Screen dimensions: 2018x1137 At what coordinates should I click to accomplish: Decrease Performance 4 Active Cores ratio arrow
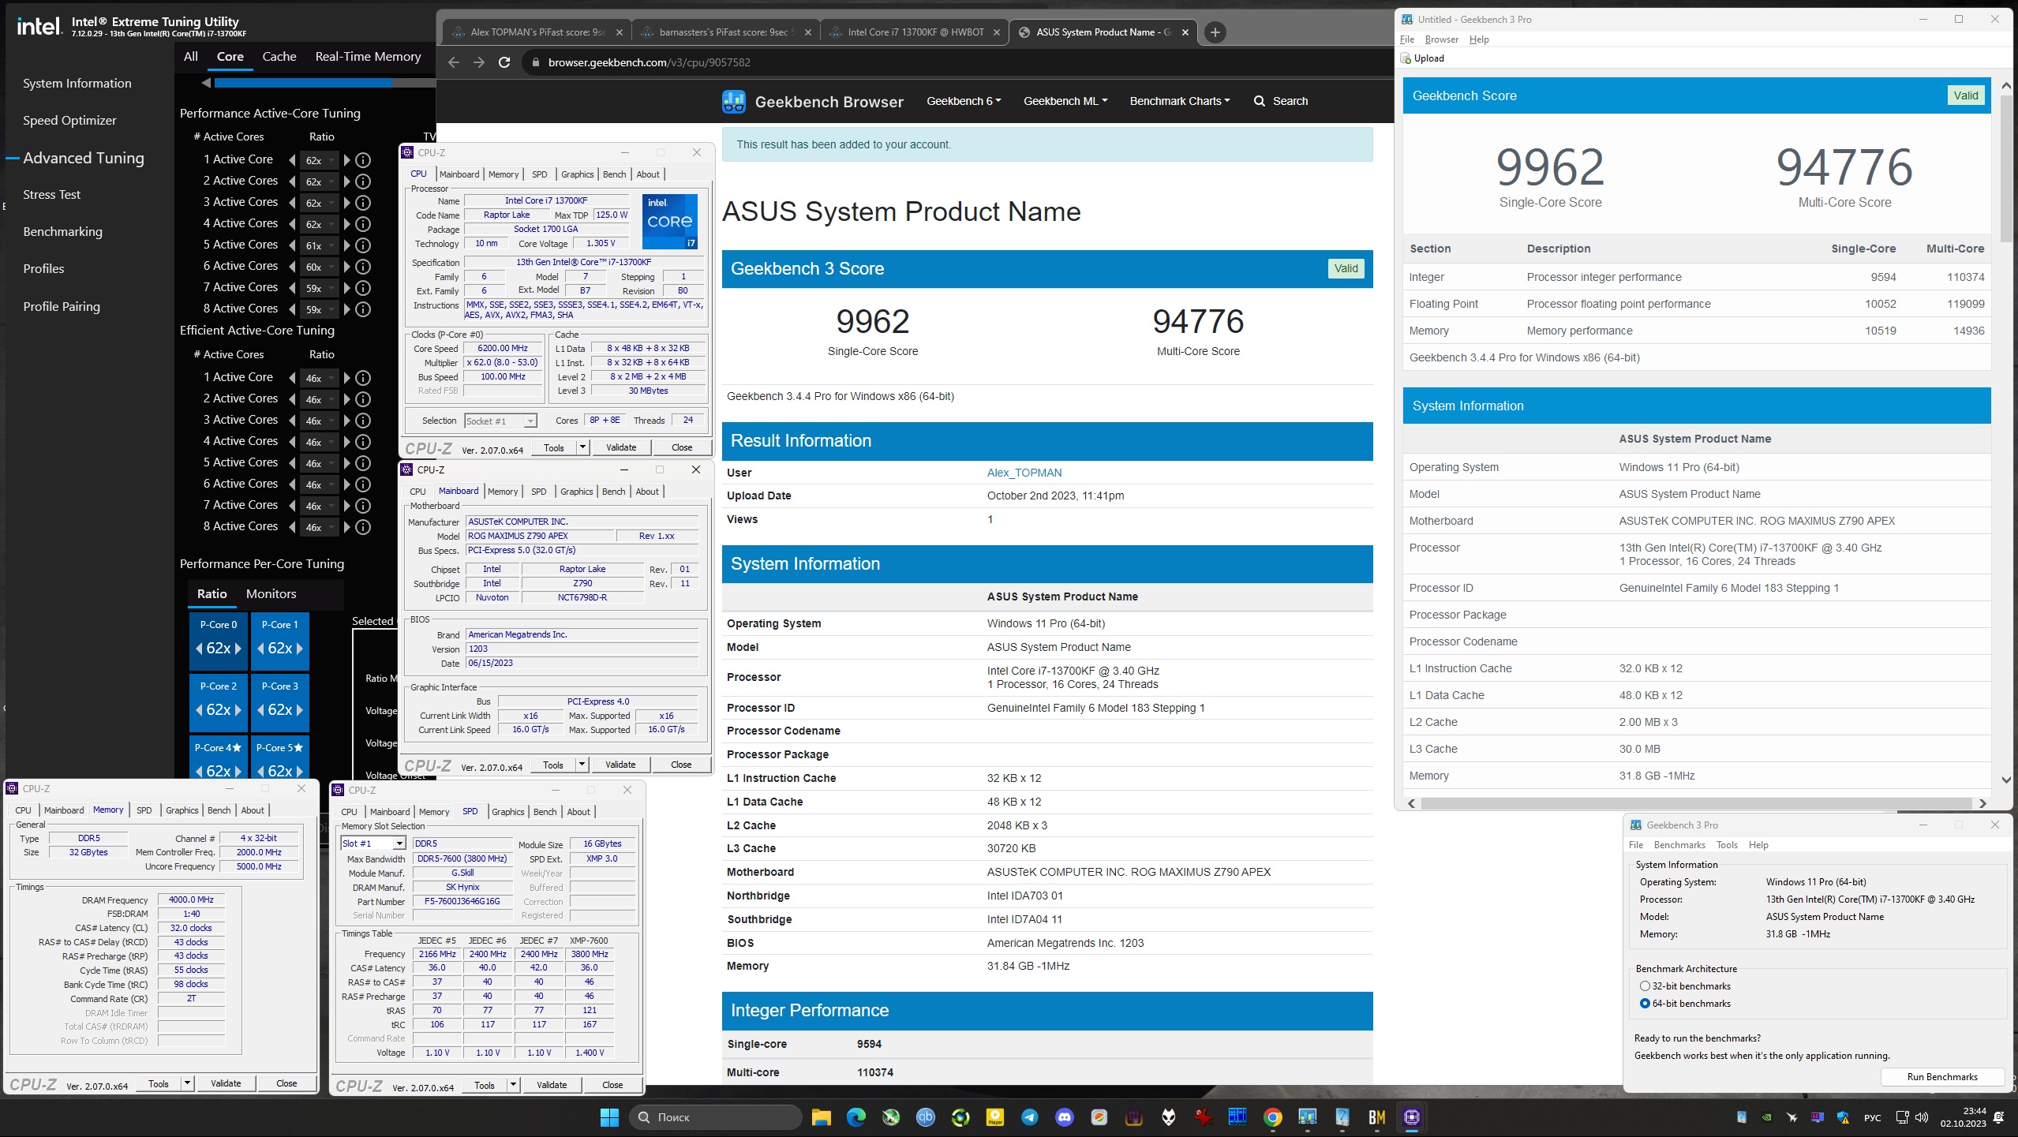pos(293,224)
